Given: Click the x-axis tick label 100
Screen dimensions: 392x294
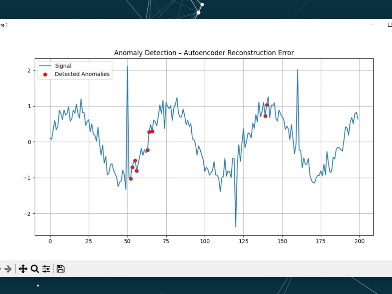Looking at the screenshot, I should click(x=205, y=241).
